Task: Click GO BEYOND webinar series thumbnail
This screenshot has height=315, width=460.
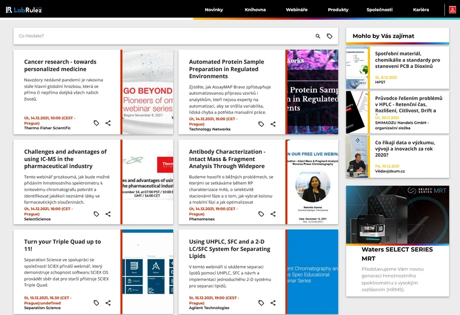Action: (148, 92)
